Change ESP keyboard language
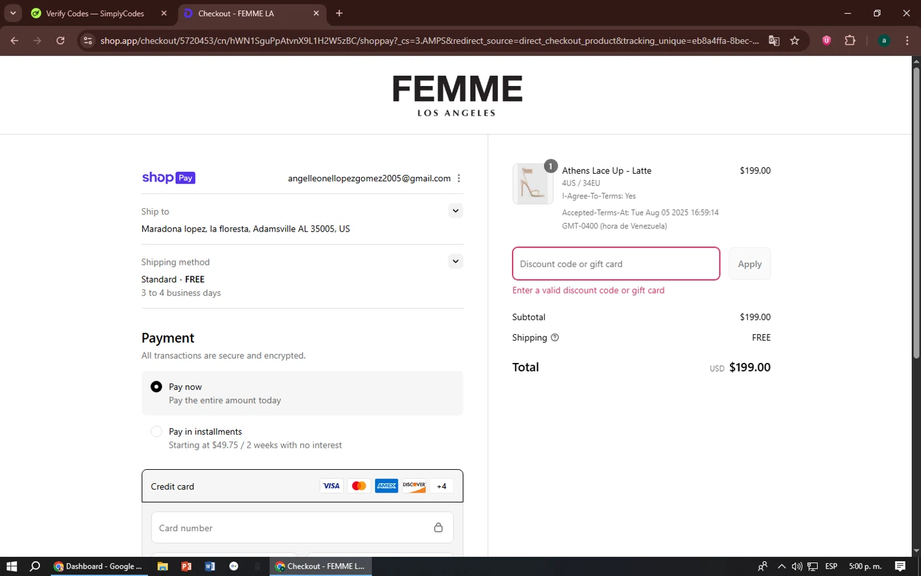Viewport: 921px width, 576px height. [x=831, y=566]
